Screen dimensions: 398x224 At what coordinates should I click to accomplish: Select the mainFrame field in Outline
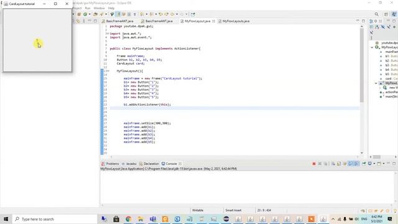pos(391,52)
